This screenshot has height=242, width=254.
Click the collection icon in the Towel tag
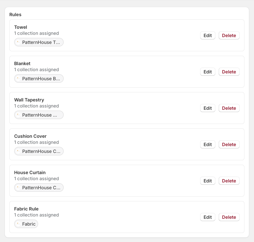pos(18,42)
